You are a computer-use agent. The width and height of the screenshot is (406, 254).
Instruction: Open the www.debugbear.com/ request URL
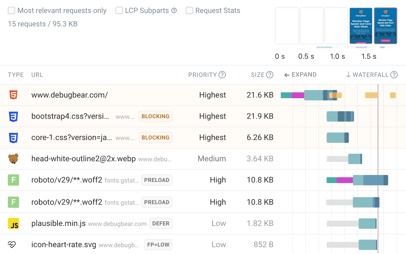coord(69,95)
